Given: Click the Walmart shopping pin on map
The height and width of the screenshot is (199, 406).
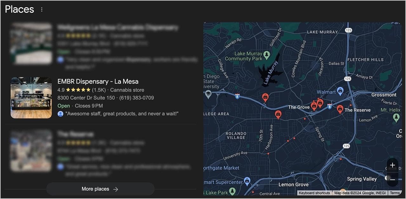Looking at the screenshot, I should click(x=340, y=91).
